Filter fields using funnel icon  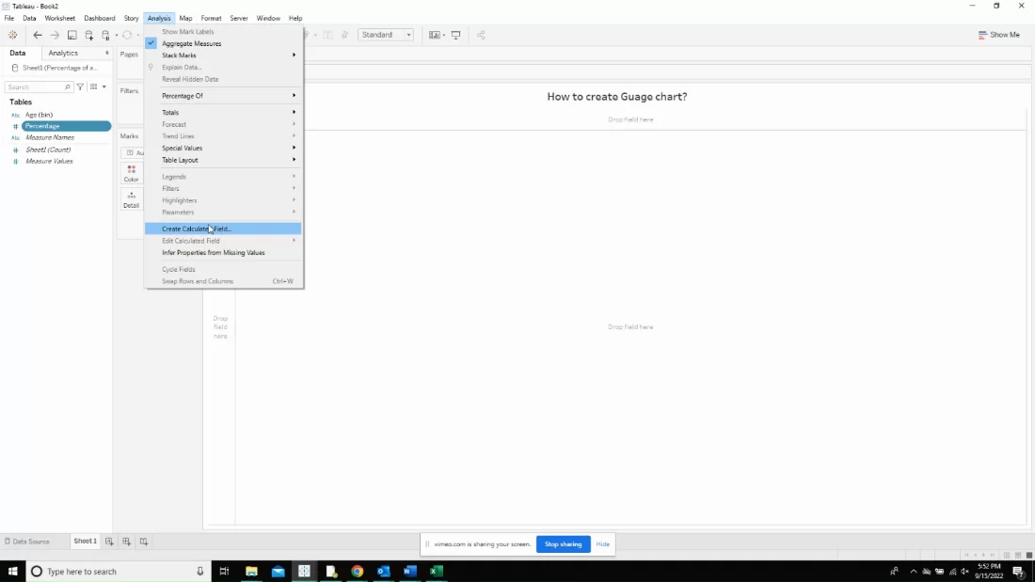[80, 87]
